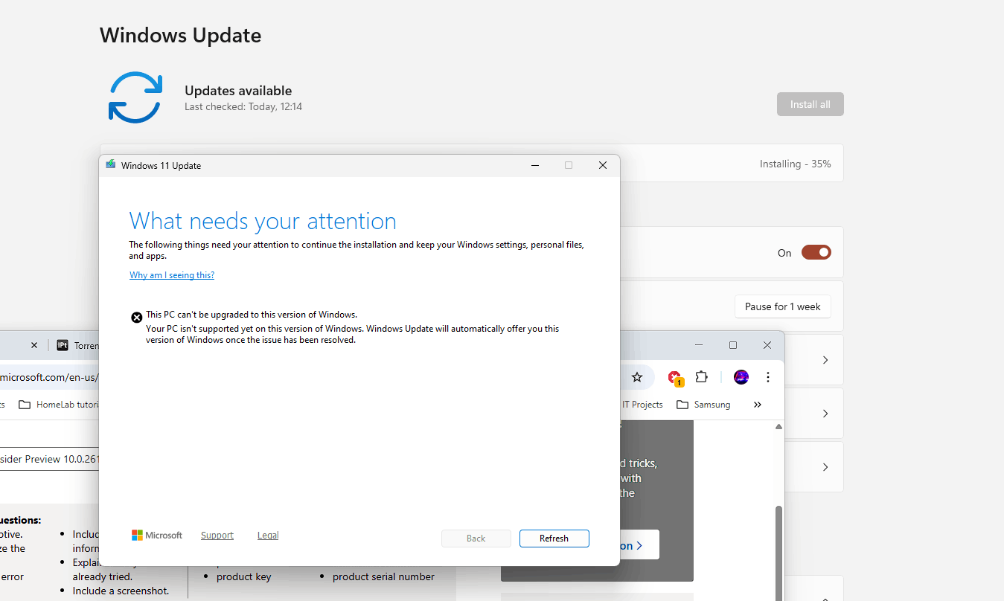Click the Install all button
1004x601 pixels.
810,104
